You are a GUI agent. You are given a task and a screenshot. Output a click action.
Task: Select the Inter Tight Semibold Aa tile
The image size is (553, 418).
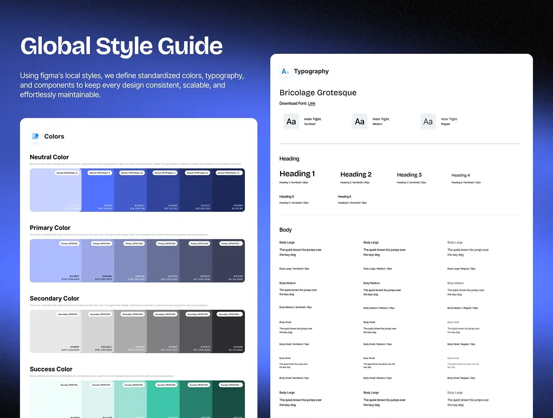pos(291,122)
